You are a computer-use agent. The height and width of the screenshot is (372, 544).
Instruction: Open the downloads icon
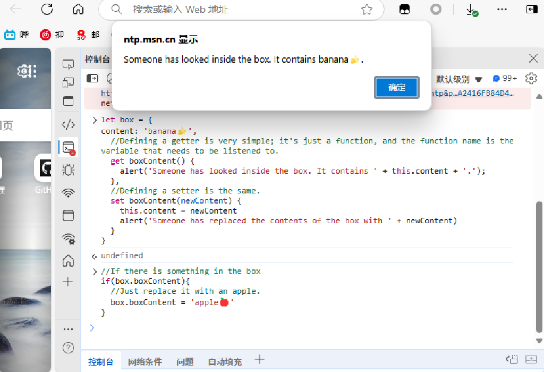(x=472, y=10)
